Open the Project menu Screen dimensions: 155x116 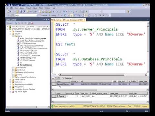click(x=28, y=8)
